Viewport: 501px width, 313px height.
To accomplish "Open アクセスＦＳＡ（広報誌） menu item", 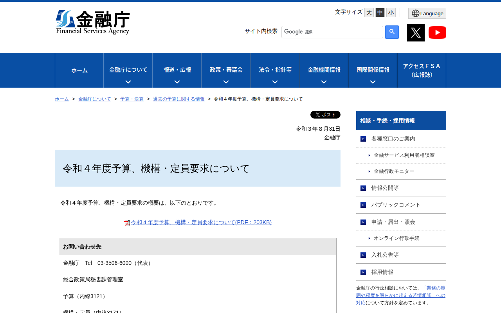I will click(422, 70).
